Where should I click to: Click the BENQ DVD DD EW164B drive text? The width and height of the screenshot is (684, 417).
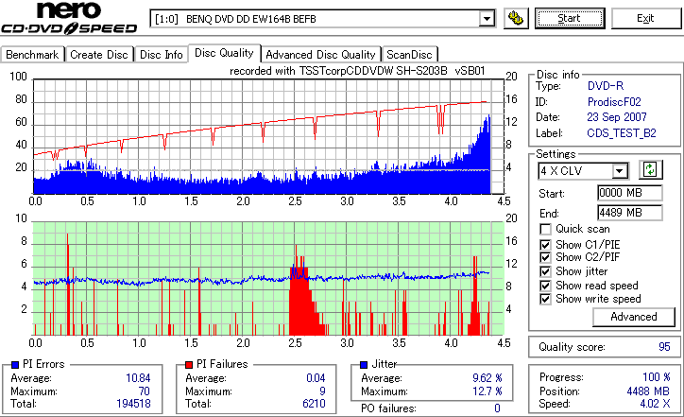[x=250, y=19]
